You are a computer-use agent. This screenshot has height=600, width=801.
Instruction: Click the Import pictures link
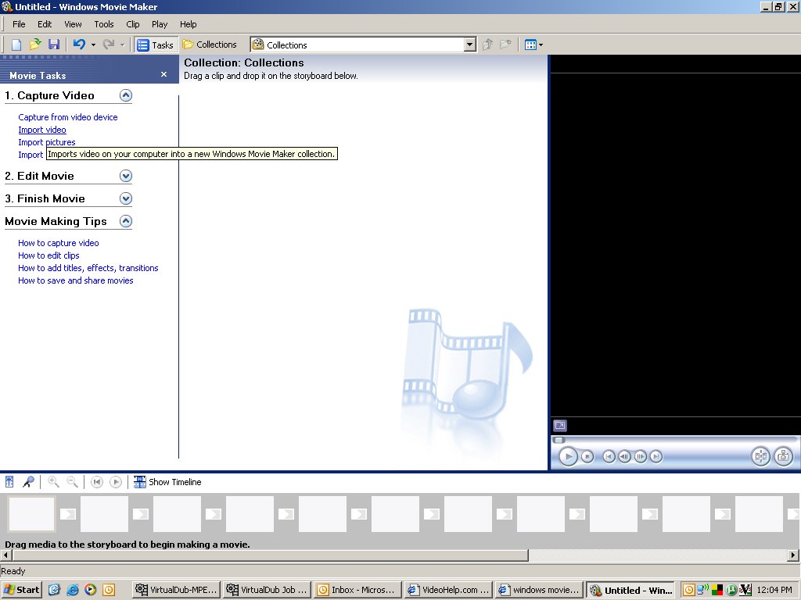(x=46, y=142)
